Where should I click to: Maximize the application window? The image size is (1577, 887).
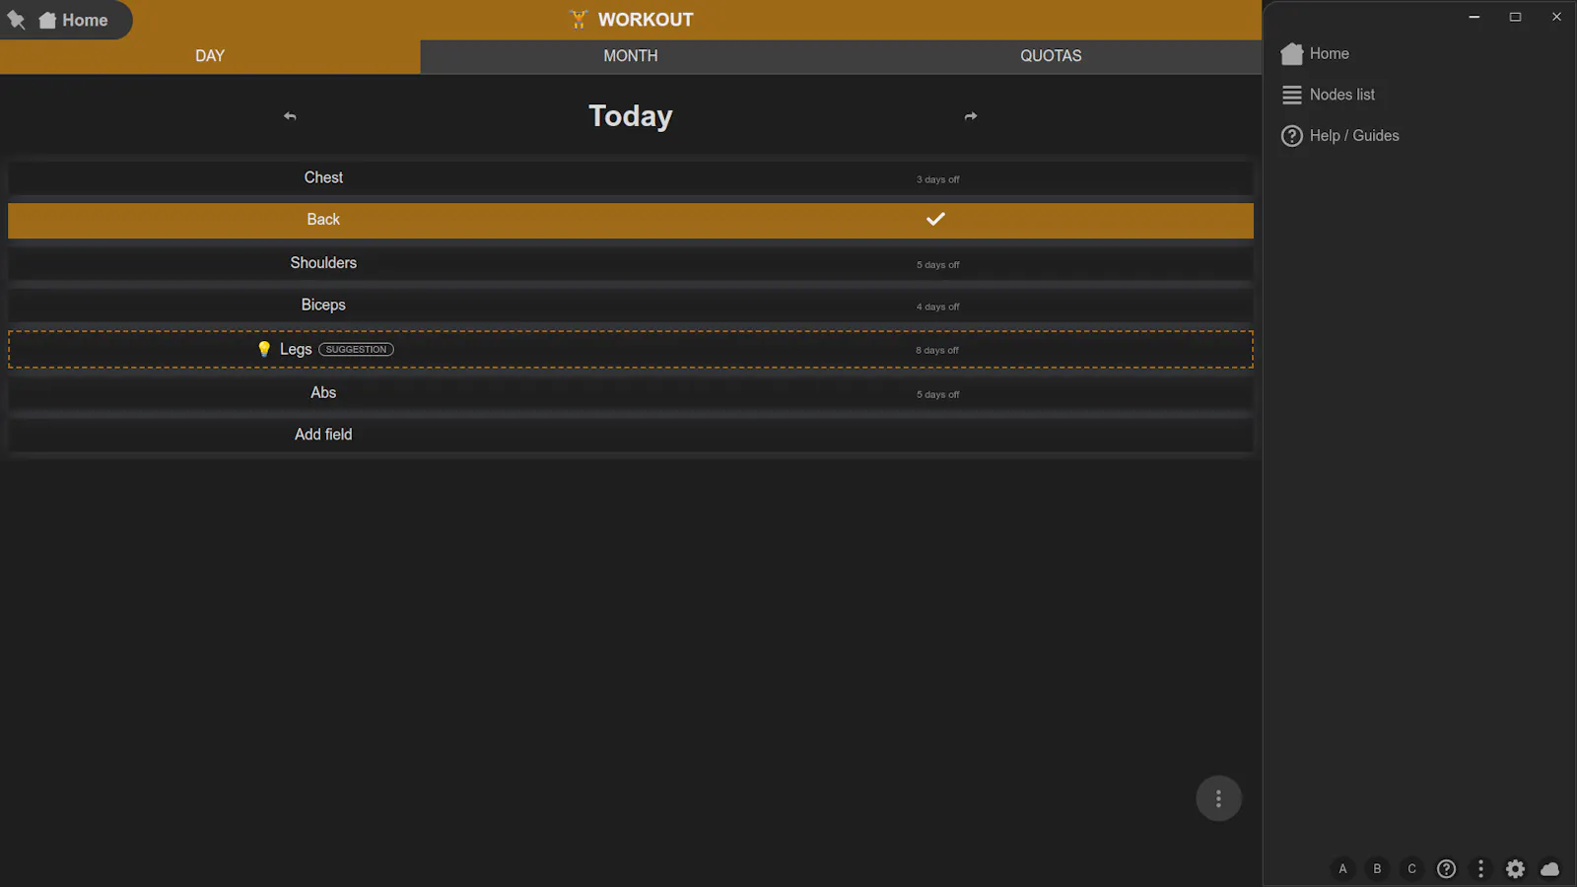click(1516, 17)
